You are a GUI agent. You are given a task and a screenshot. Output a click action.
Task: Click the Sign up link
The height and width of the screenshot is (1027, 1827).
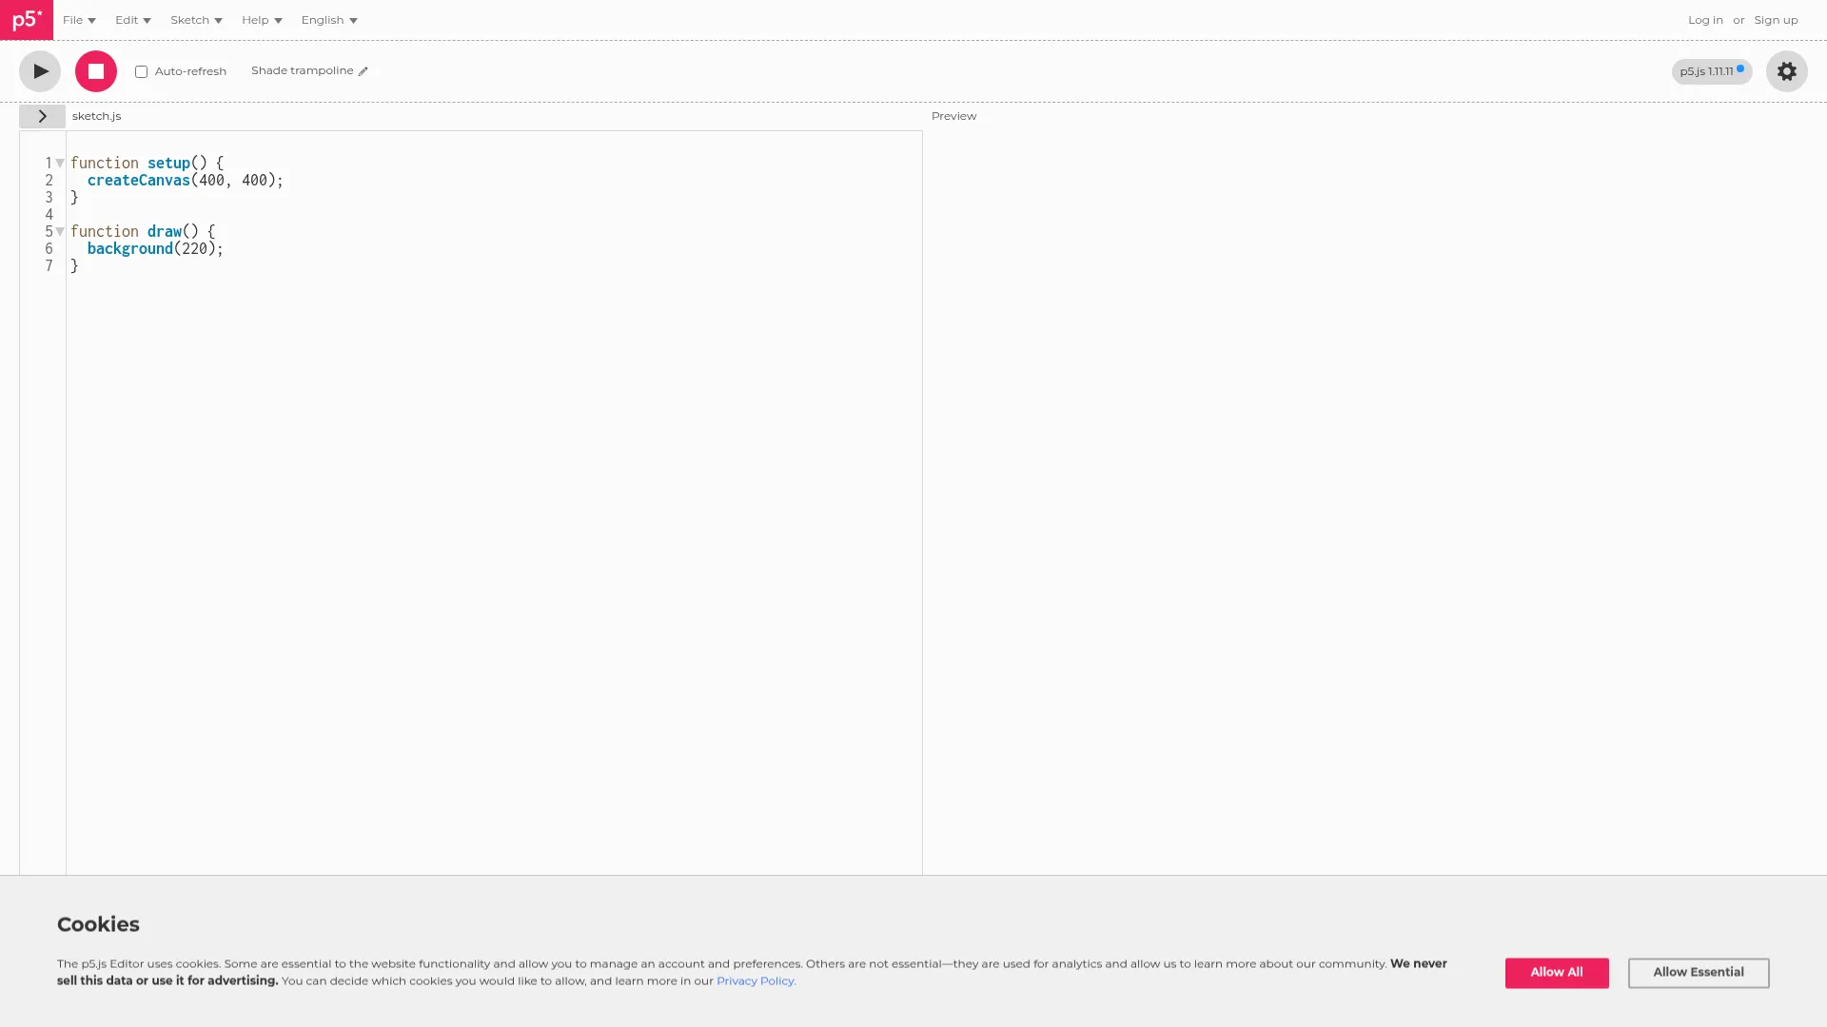1776,20
